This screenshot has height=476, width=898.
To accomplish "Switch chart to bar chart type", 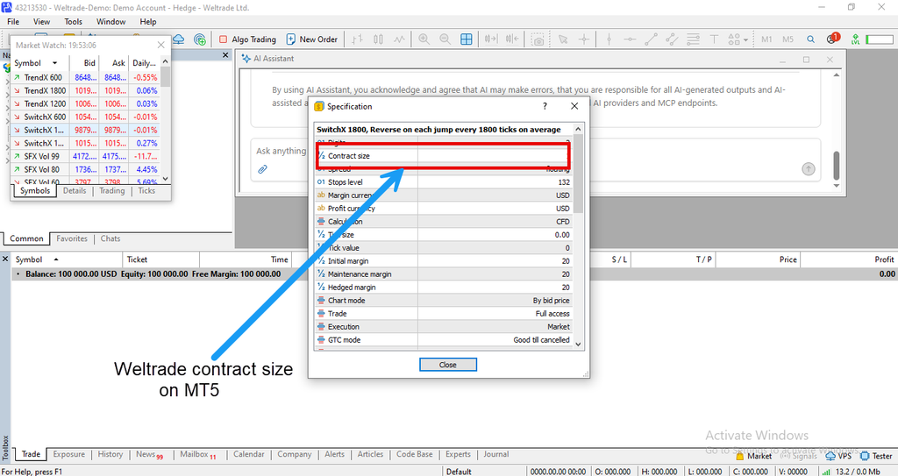I will point(358,39).
